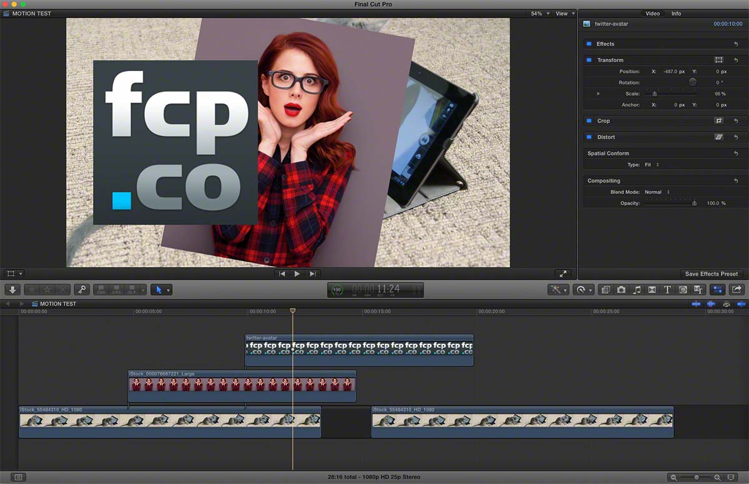Viewport: 749px width, 484px height.
Task: Click the playhead marker on timeline ruler
Action: click(x=293, y=311)
